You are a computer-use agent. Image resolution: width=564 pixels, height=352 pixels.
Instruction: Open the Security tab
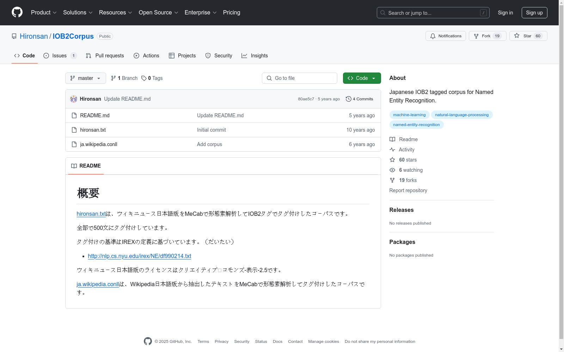click(x=219, y=56)
